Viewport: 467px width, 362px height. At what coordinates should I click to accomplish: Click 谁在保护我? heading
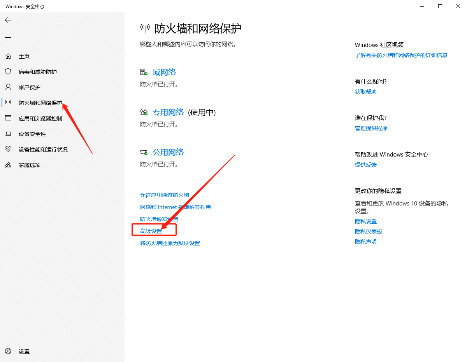(x=371, y=118)
